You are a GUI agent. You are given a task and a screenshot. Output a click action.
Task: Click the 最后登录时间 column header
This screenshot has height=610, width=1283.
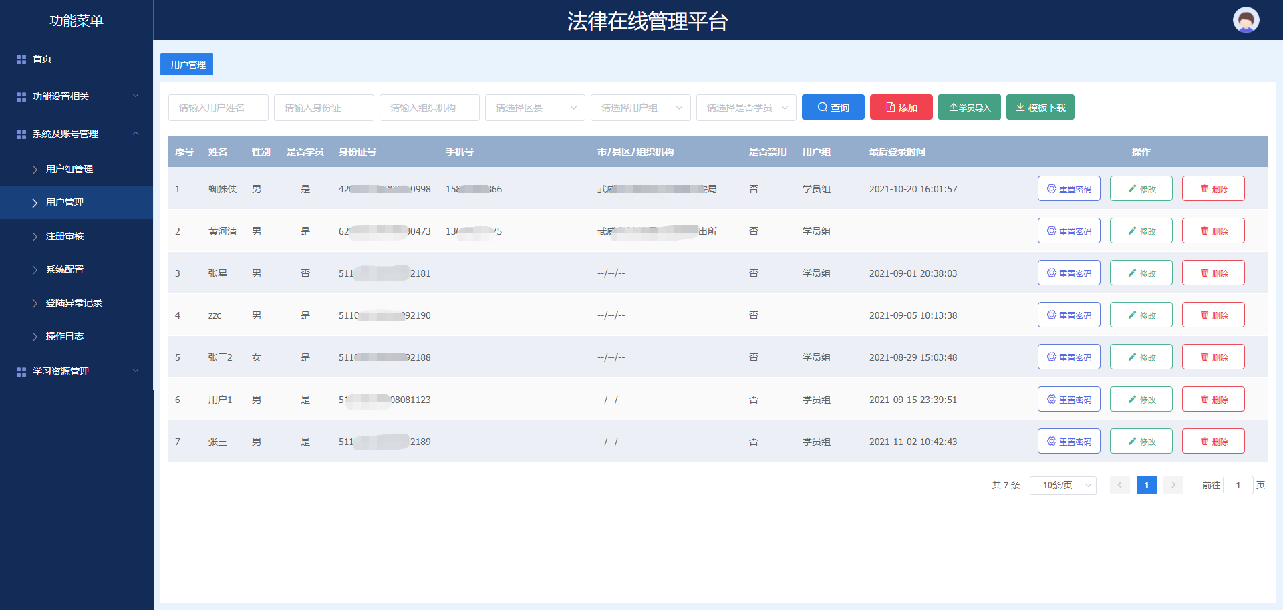pos(897,152)
